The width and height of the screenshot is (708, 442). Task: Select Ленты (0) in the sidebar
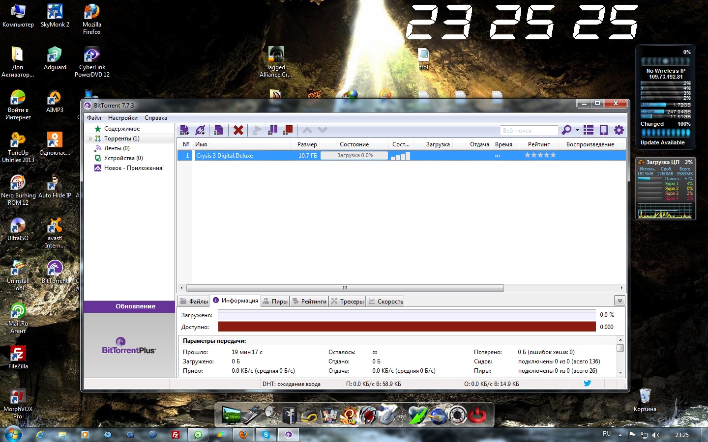[117, 148]
